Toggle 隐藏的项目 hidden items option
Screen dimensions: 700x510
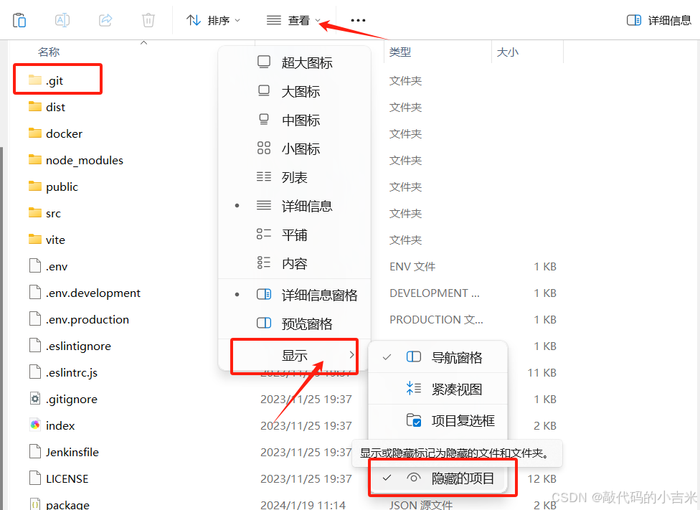pyautogui.click(x=438, y=478)
